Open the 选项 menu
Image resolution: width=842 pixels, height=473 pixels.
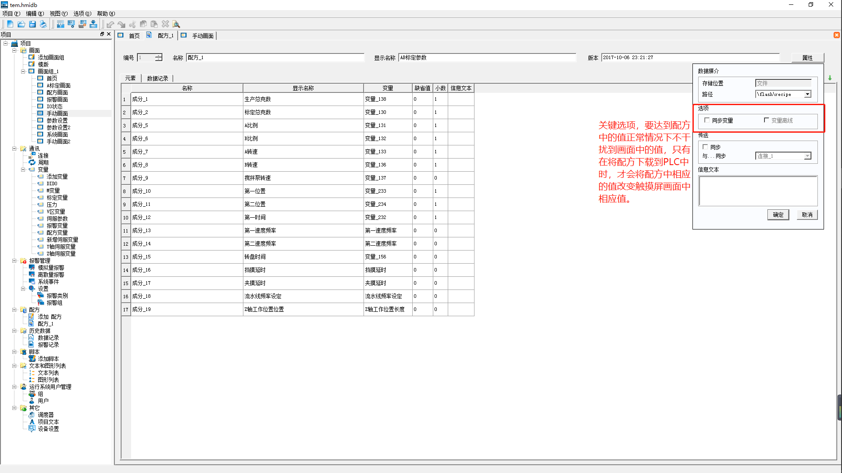pyautogui.click(x=82, y=14)
